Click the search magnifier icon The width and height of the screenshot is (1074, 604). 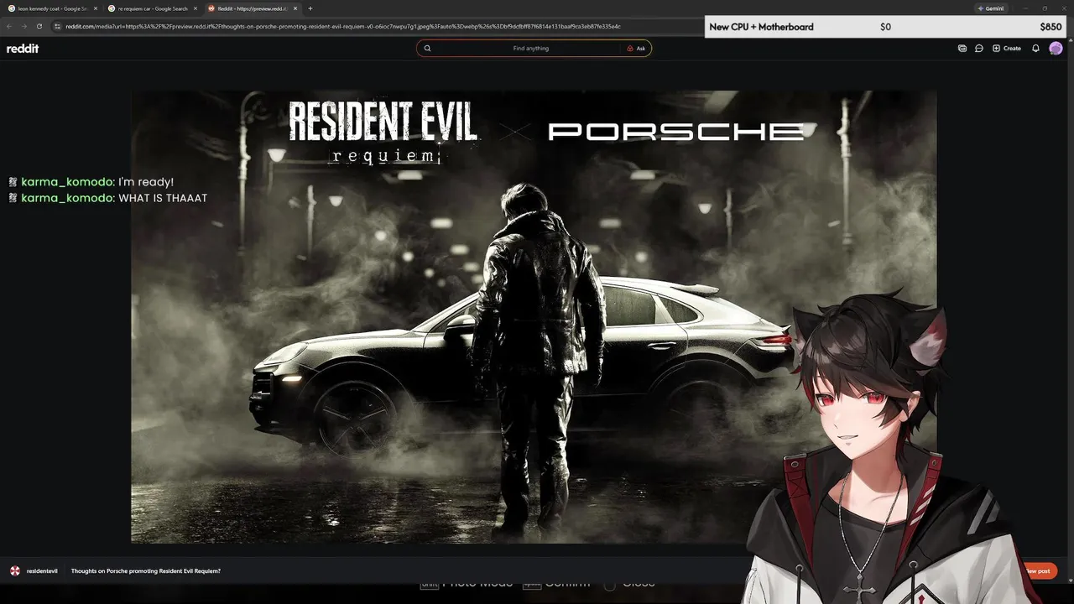pos(427,49)
